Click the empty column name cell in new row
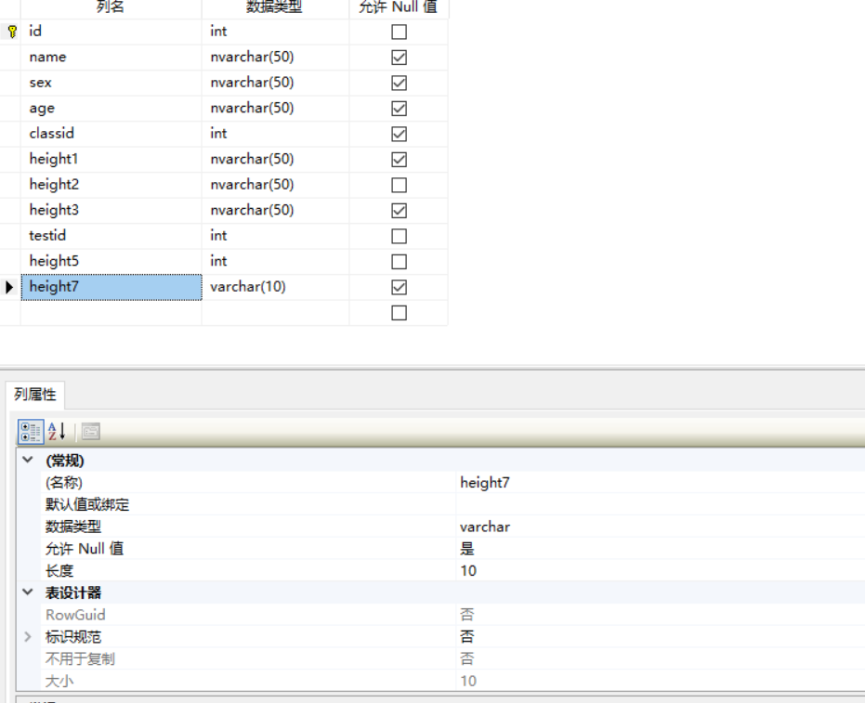This screenshot has height=703, width=865. pyautogui.click(x=111, y=313)
